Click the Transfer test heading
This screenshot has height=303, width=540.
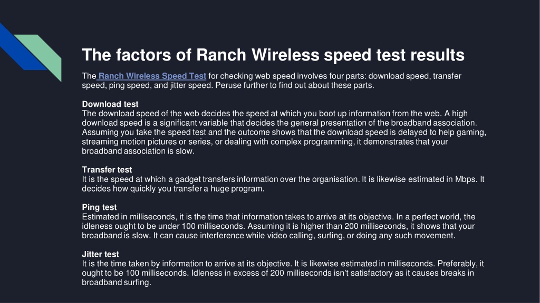107,170
